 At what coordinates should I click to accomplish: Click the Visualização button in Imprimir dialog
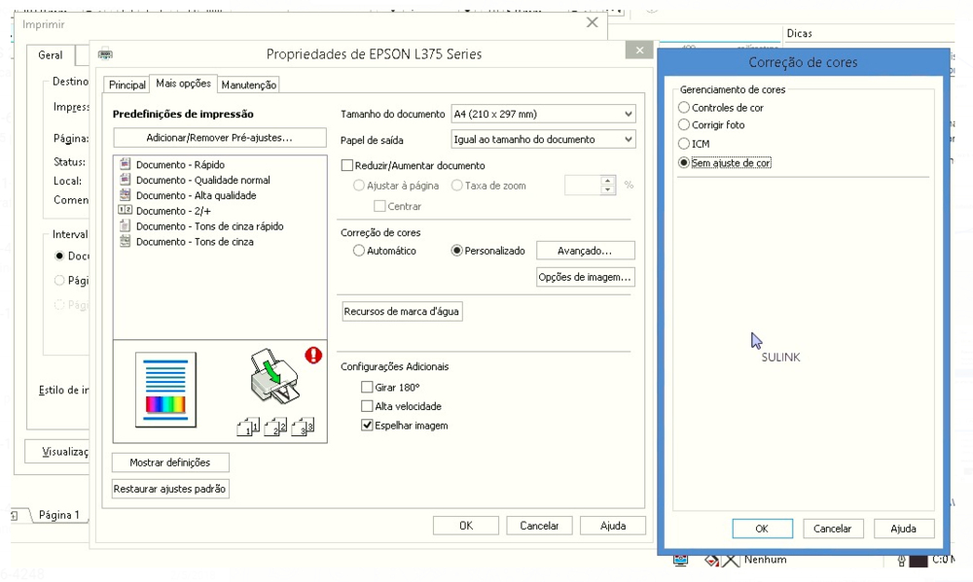pyautogui.click(x=57, y=451)
